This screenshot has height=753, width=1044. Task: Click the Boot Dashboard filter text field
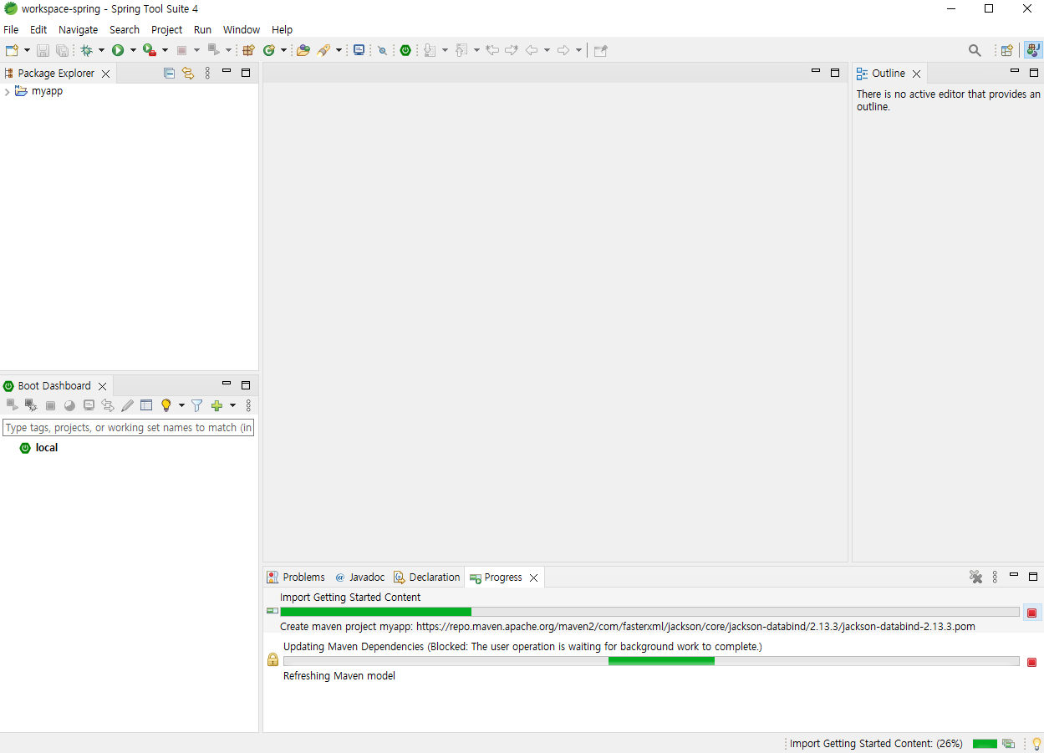[129, 427]
